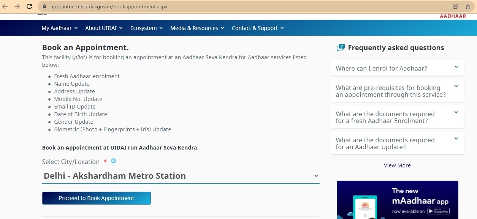Expand FAQ on documents for fresh Aadhaar Enrolment

pos(397,117)
